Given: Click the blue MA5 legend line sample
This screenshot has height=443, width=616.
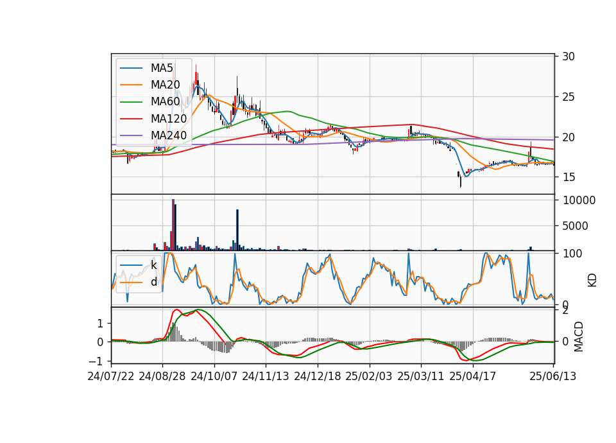Looking at the screenshot, I should coord(131,69).
